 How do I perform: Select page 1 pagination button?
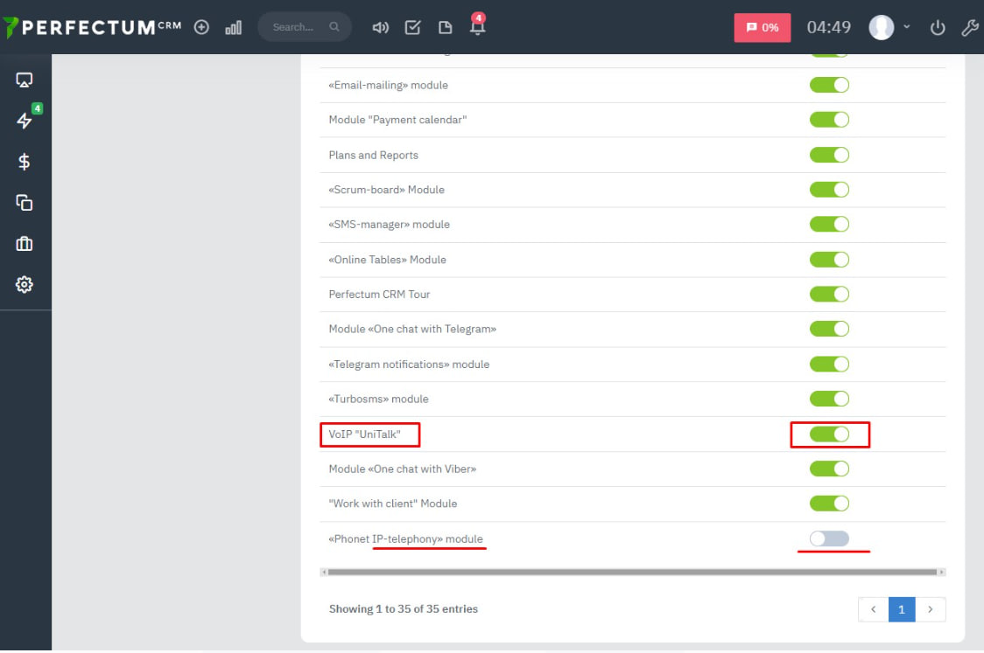pos(902,609)
